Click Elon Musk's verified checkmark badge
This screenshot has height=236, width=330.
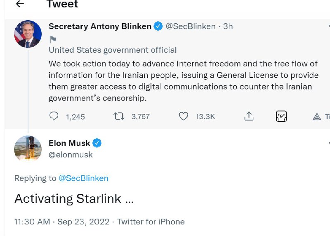[x=97, y=143]
